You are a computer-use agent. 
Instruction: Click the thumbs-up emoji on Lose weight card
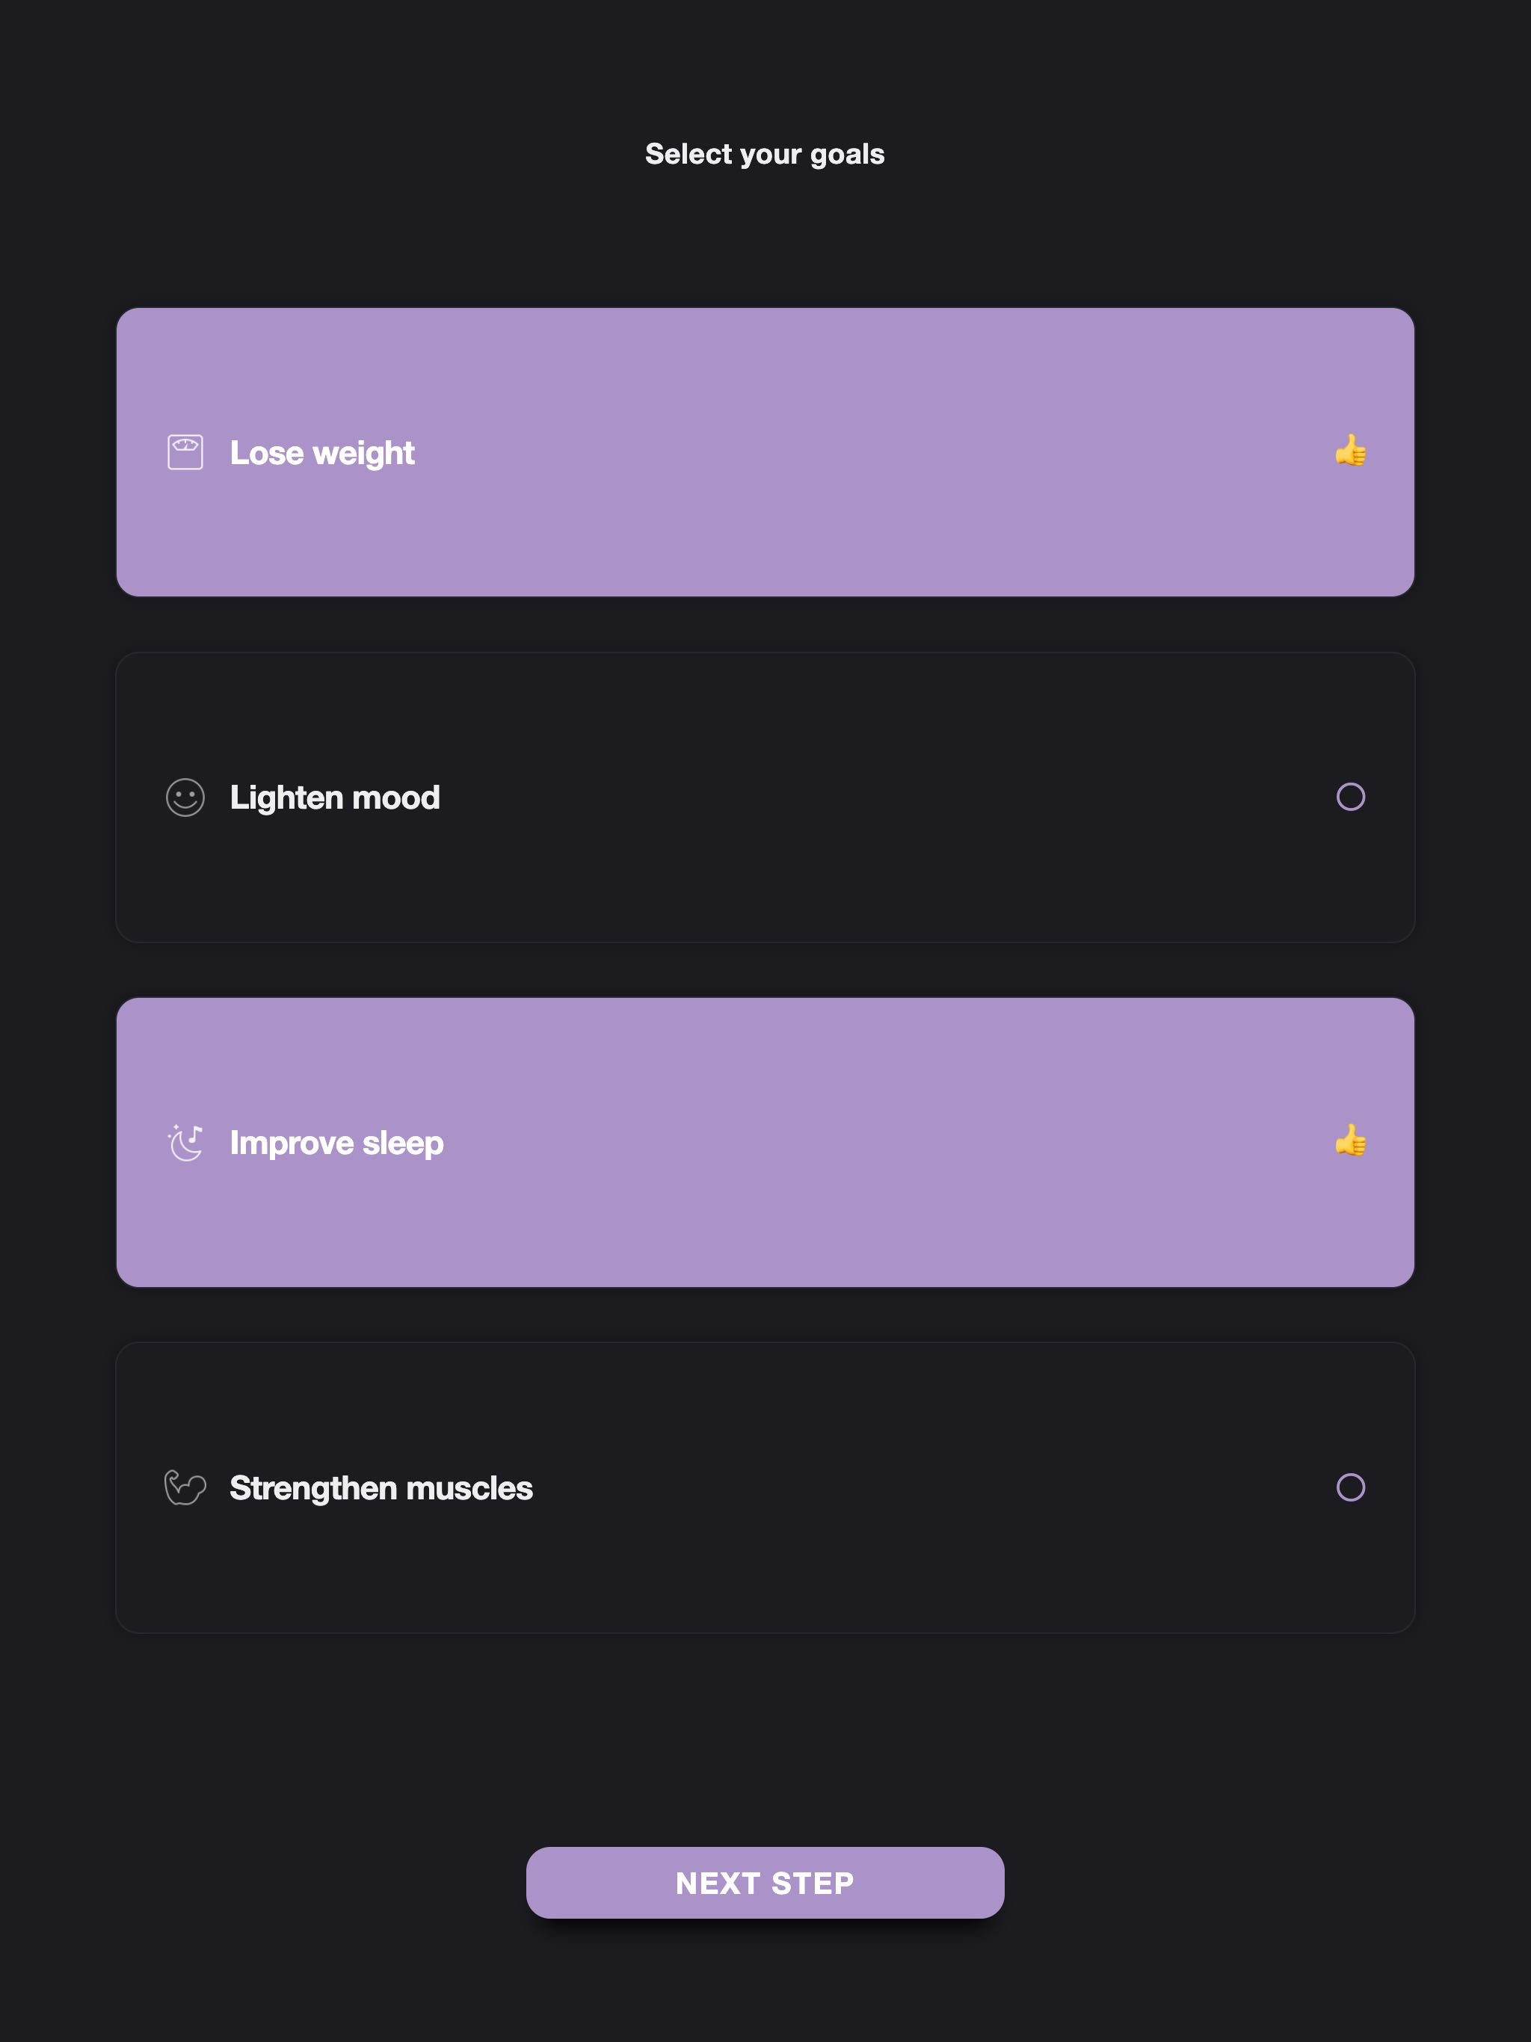point(1350,451)
